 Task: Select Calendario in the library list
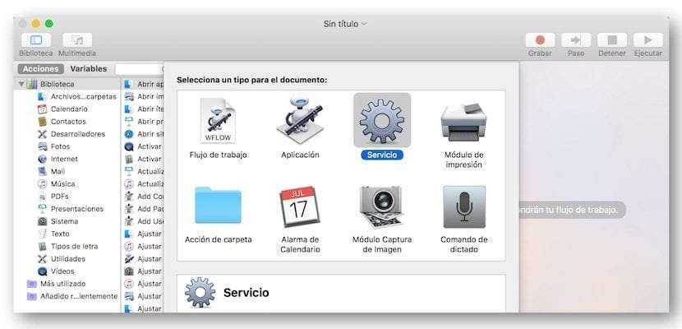pyautogui.click(x=69, y=109)
